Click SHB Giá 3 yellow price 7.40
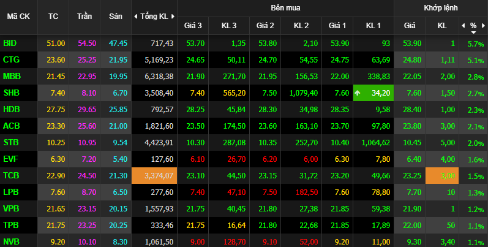Viewport: 488px width, 247px height. 197,93
